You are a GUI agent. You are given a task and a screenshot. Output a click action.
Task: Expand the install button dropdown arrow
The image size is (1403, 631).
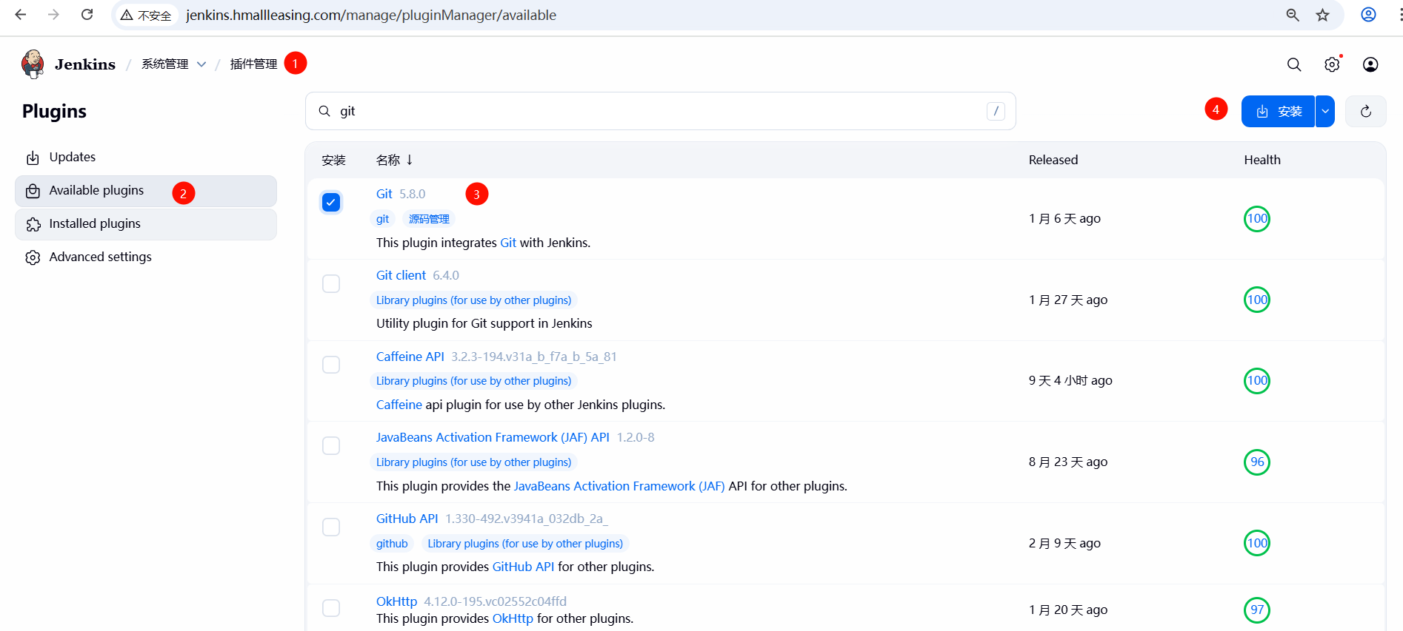click(x=1325, y=112)
